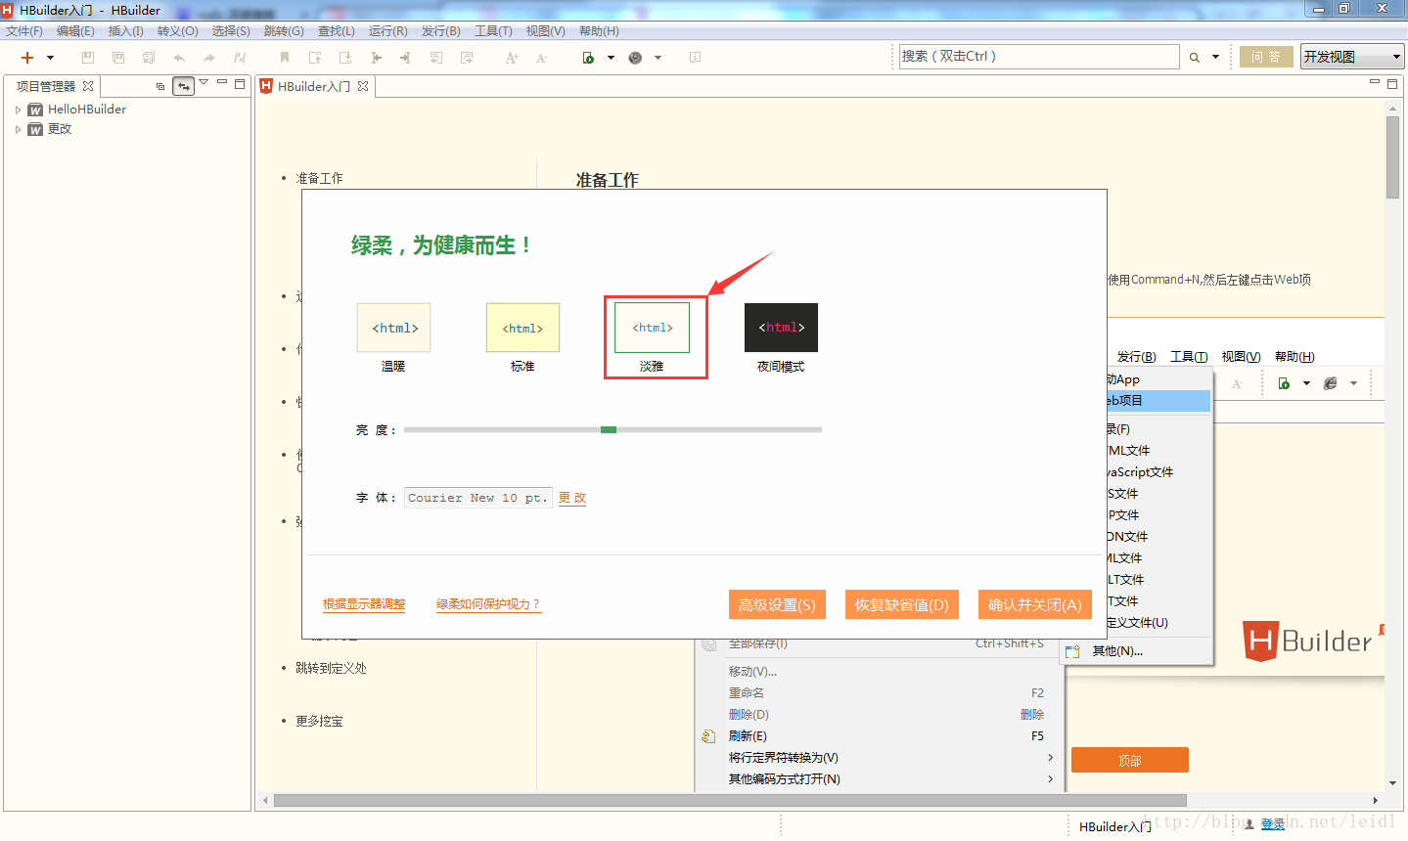Click the Redo arrow icon
This screenshot has width=1408, height=841.
[209, 58]
